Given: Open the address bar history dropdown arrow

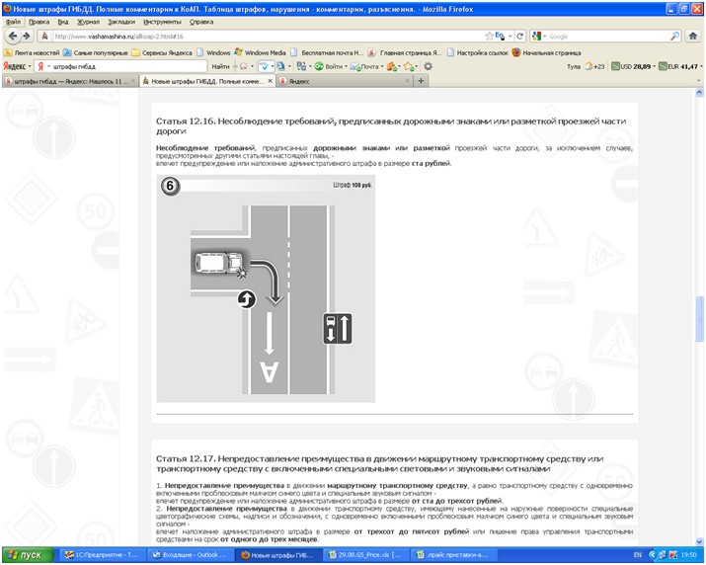Looking at the screenshot, I should pyautogui.click(x=510, y=36).
